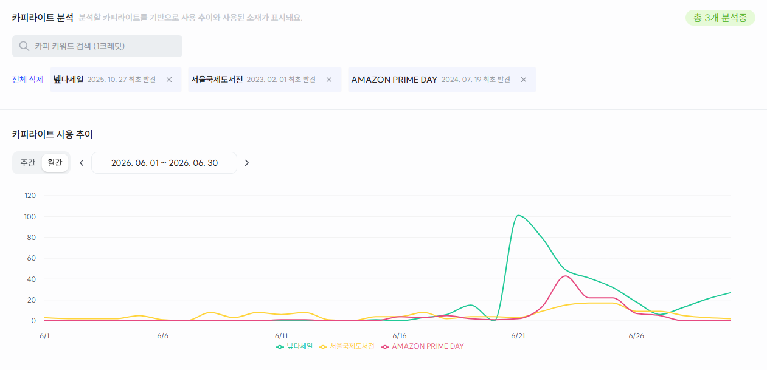
Task: Click 전체 삭제 to clear all
Action: click(x=28, y=80)
